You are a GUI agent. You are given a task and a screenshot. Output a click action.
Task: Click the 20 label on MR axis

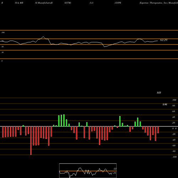click(x=174, y=123)
